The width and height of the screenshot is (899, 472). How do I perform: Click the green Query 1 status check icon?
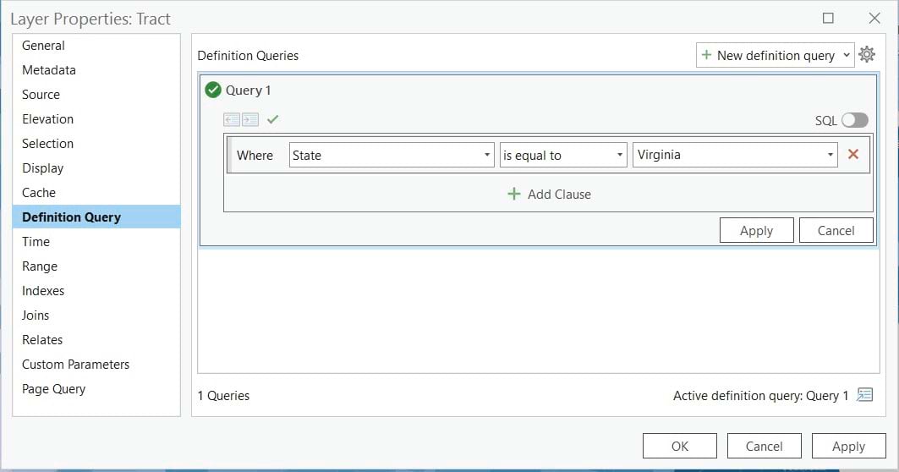213,91
